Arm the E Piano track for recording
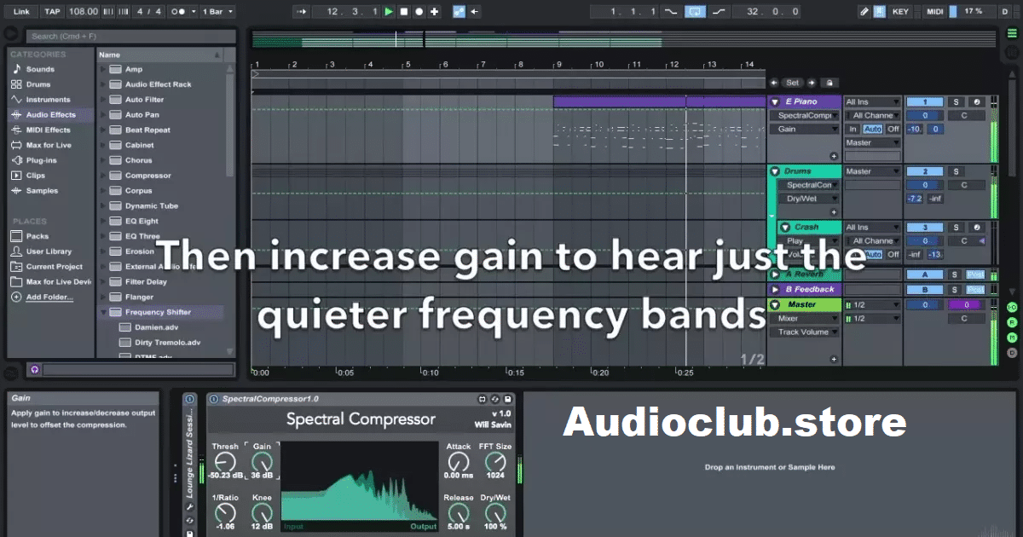The height and width of the screenshot is (537, 1023). (x=976, y=101)
